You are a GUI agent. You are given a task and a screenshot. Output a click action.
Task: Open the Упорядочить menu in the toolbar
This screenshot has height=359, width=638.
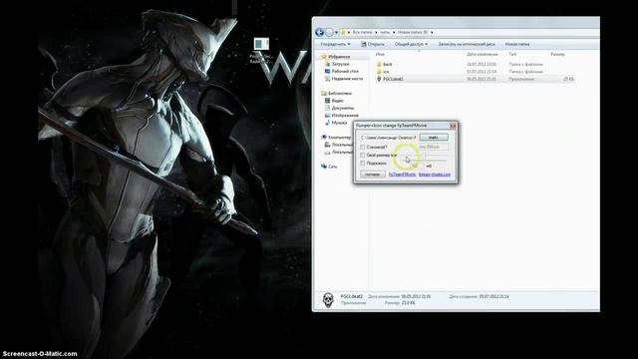pyautogui.click(x=335, y=44)
